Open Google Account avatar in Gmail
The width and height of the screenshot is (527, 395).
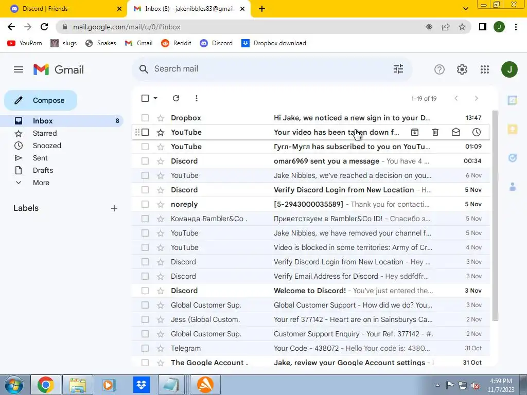[x=509, y=69]
